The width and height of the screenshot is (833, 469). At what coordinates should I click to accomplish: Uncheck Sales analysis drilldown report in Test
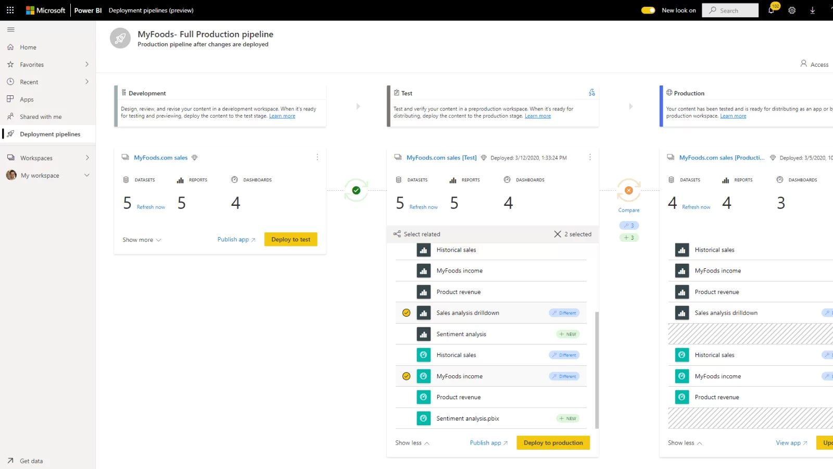[407, 313]
